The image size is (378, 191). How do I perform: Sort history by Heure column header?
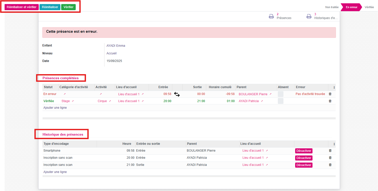127,144
